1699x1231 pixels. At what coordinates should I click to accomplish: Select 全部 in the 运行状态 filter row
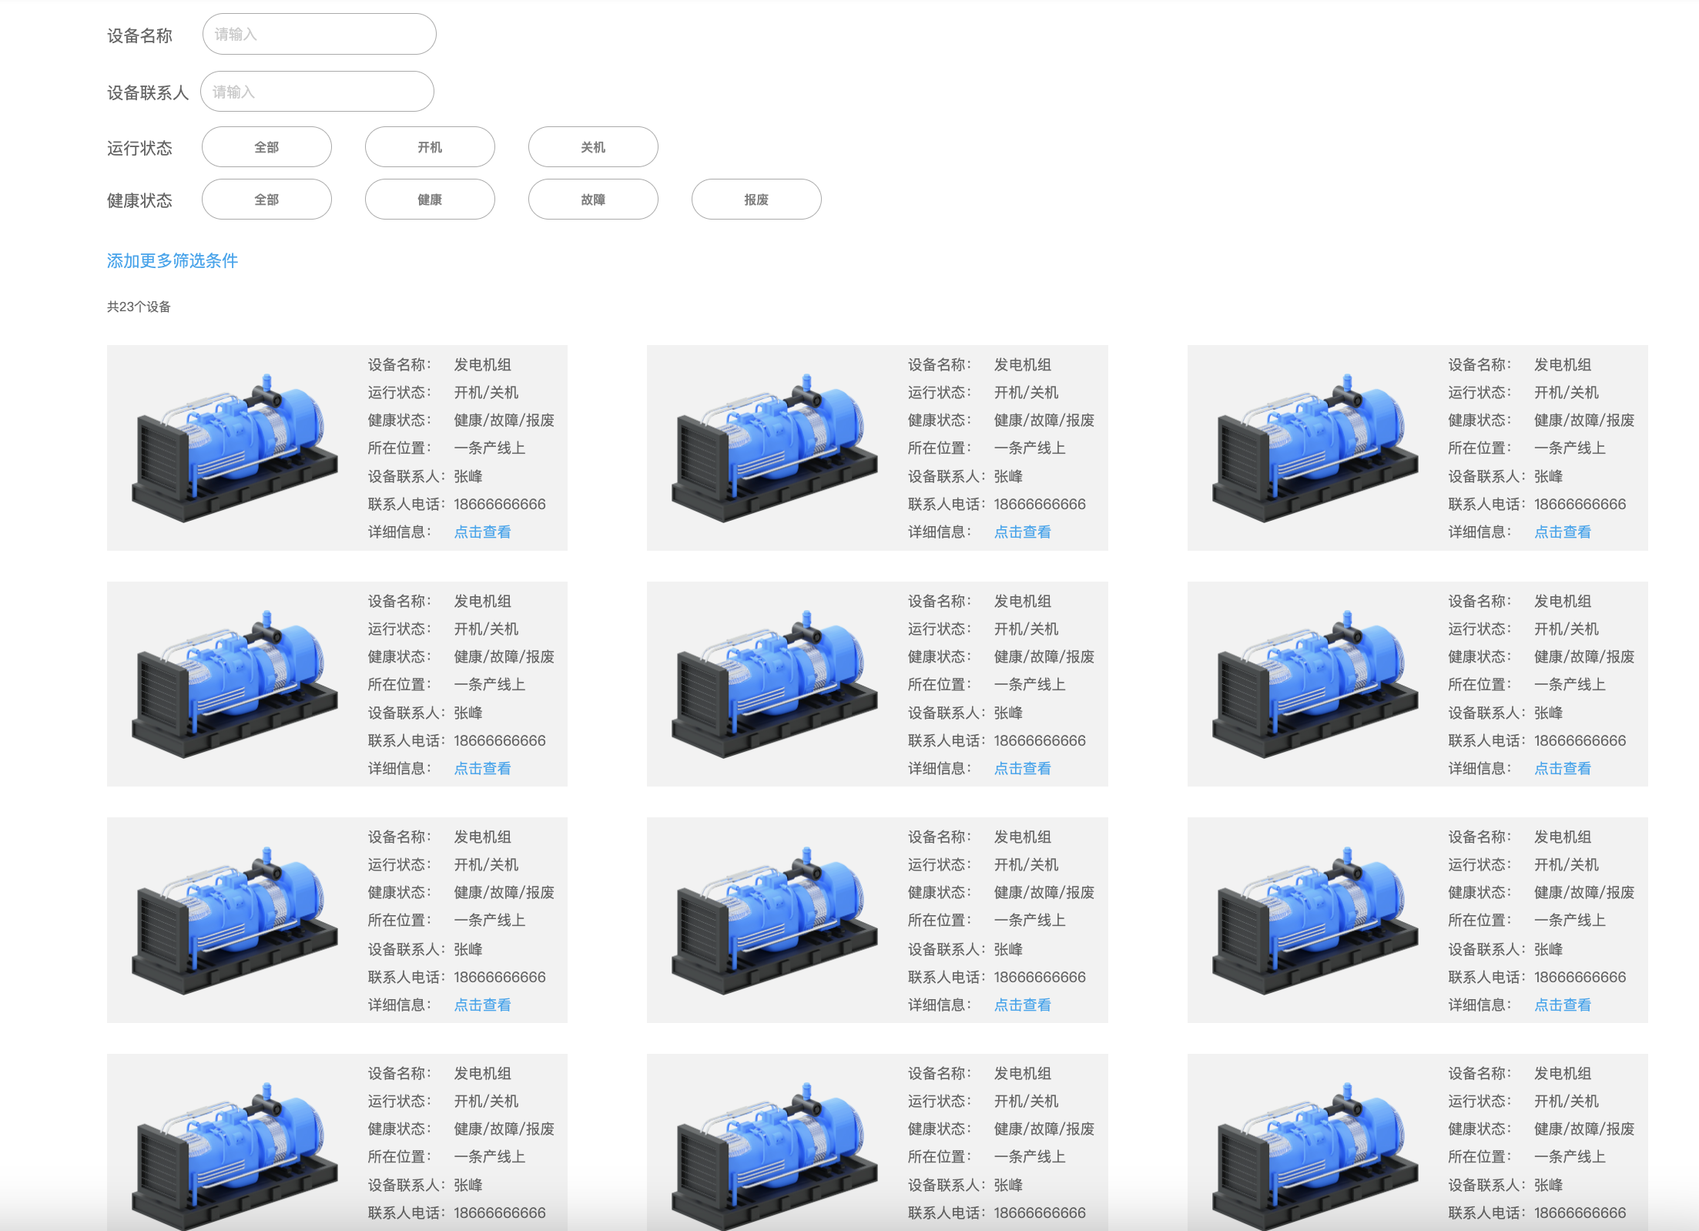coord(266,147)
